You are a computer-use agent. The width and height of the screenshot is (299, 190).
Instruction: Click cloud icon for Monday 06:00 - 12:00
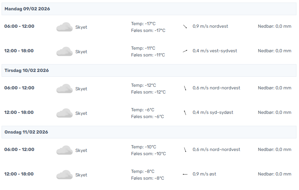(x=64, y=27)
